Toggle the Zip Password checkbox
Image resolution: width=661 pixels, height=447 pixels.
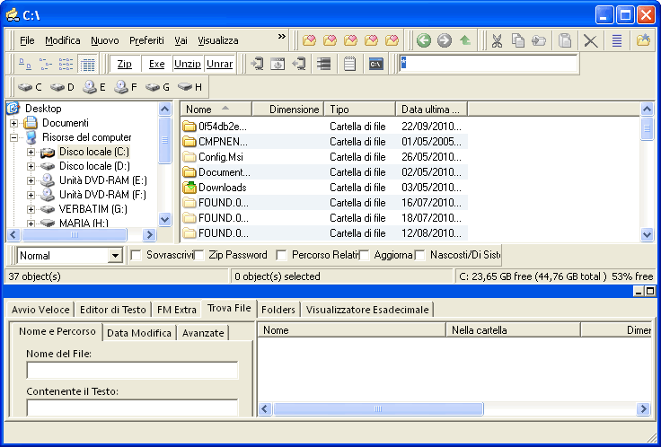199,256
